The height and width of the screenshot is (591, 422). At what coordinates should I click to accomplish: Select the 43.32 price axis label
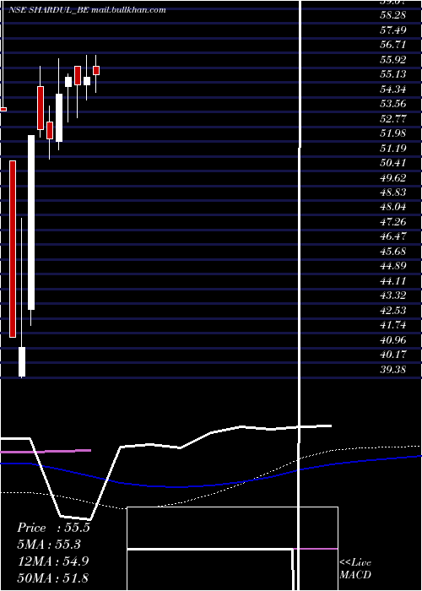pos(392,295)
